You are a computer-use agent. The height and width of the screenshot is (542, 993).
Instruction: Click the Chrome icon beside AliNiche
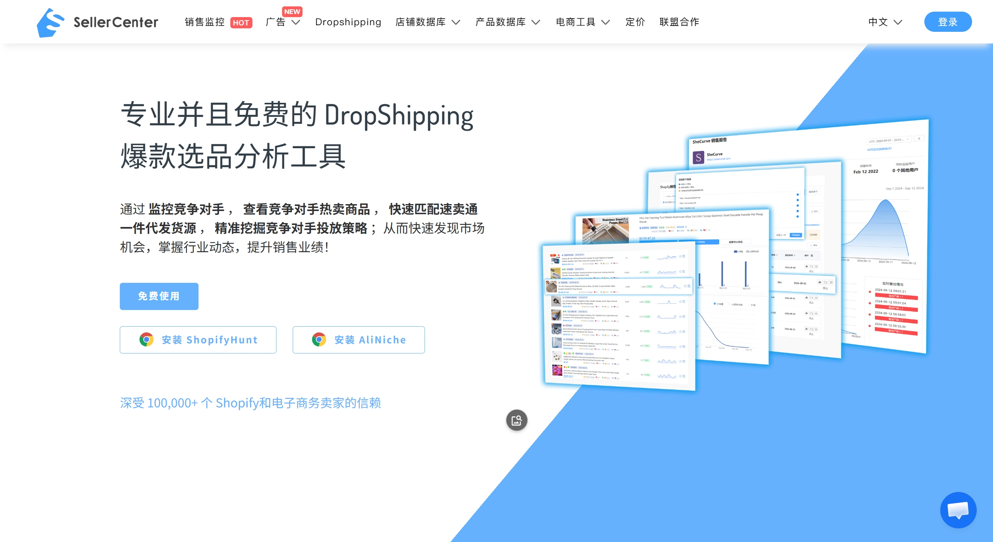coord(319,340)
